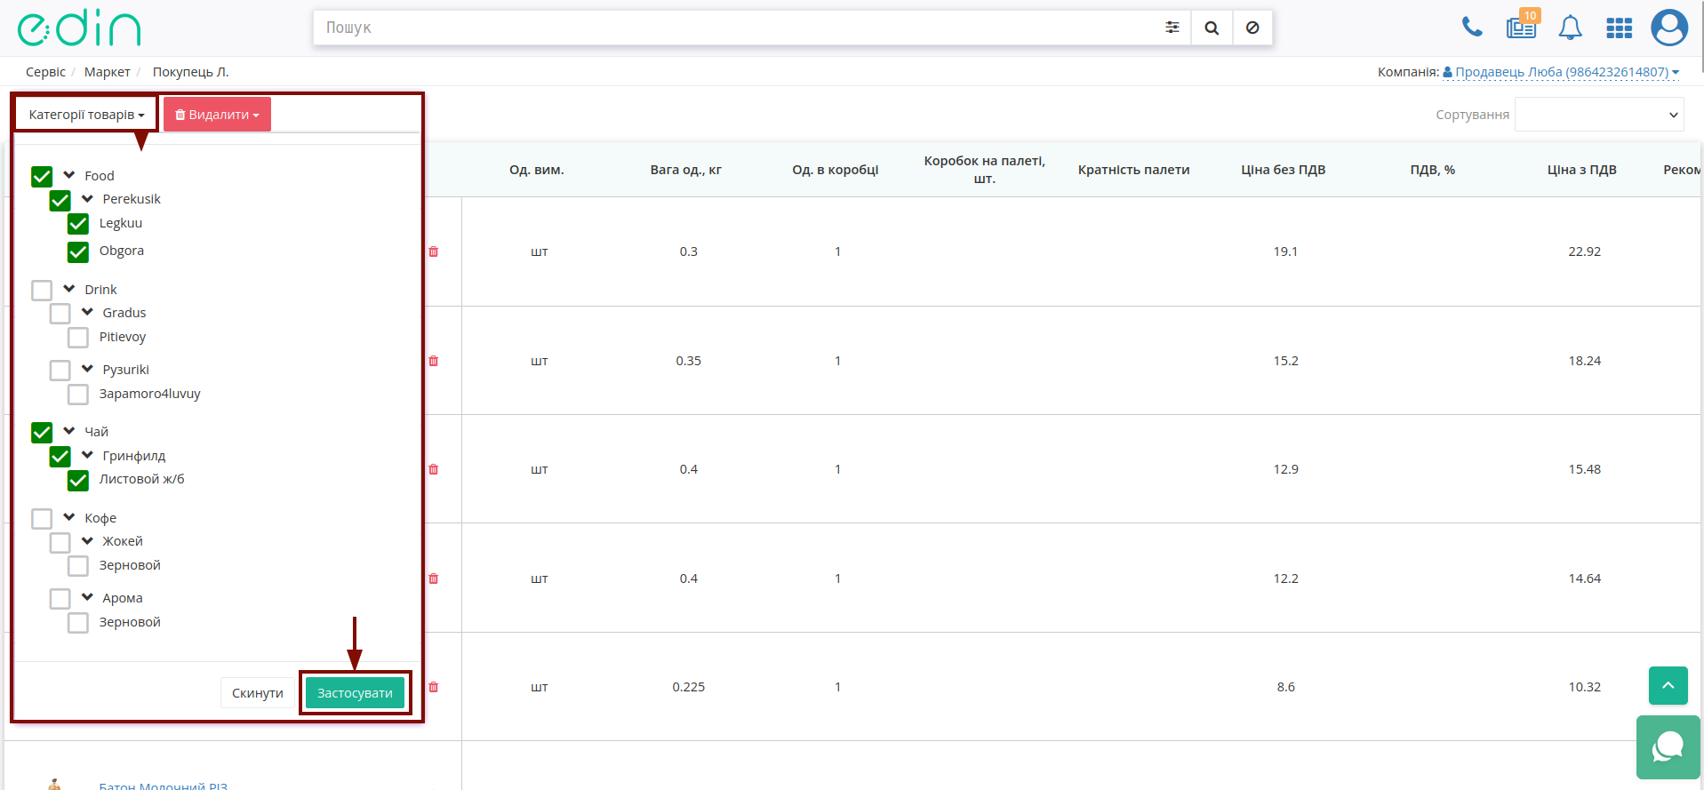Uncheck the Legkuu checkbox

78,224
